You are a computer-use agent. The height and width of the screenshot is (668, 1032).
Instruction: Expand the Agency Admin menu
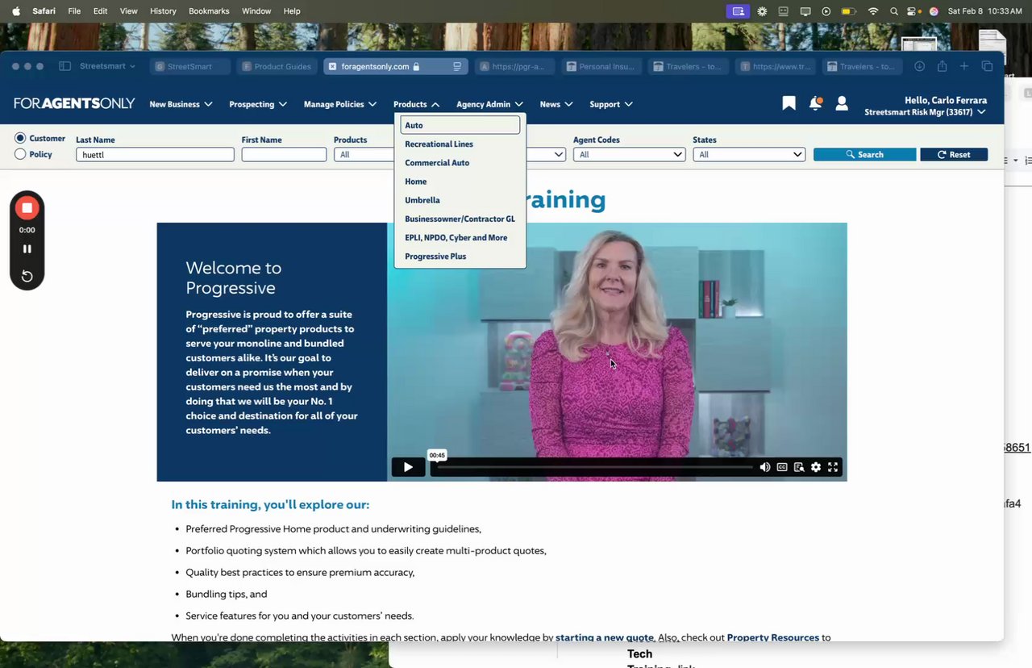pos(490,104)
